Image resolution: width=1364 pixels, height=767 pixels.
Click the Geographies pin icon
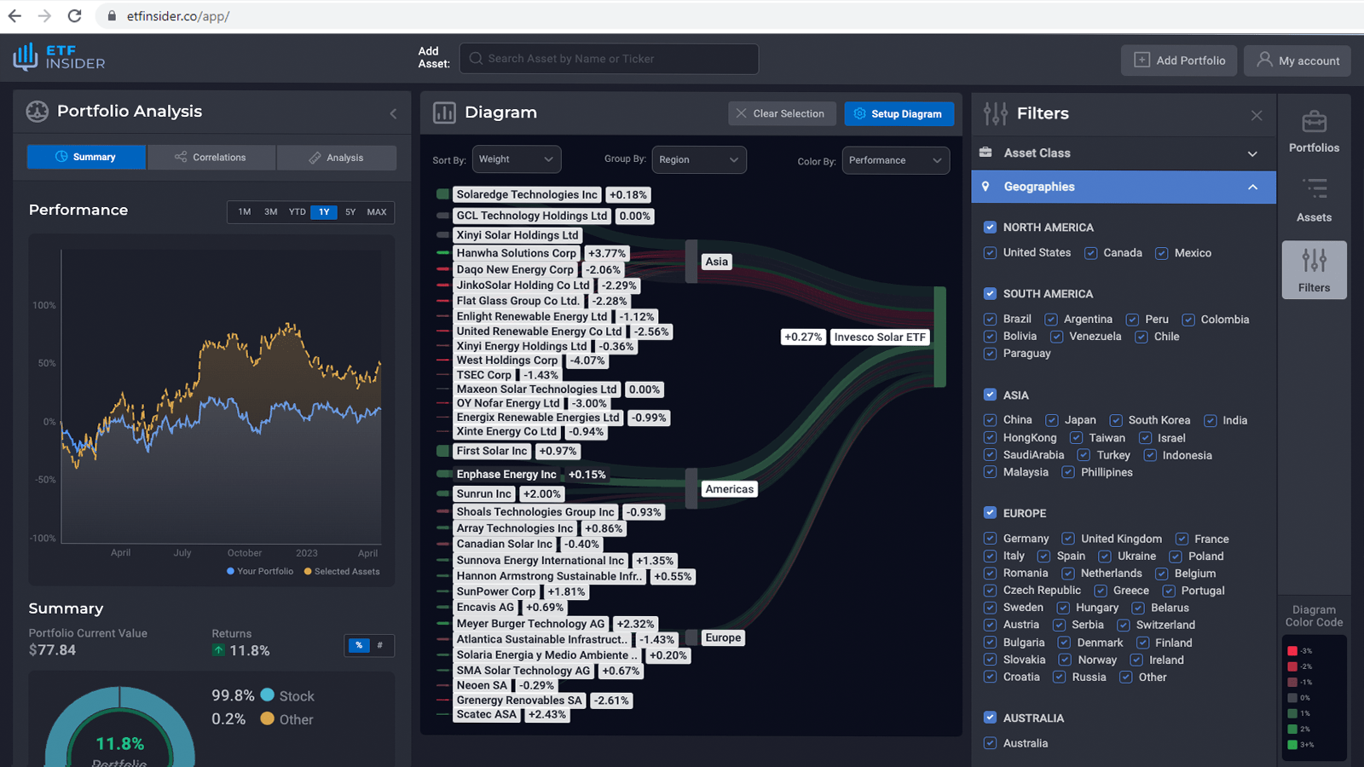pos(985,187)
